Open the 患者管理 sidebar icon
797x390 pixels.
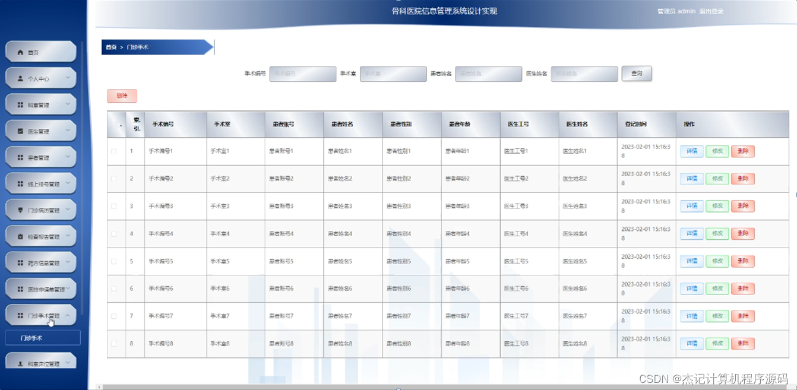pos(20,158)
